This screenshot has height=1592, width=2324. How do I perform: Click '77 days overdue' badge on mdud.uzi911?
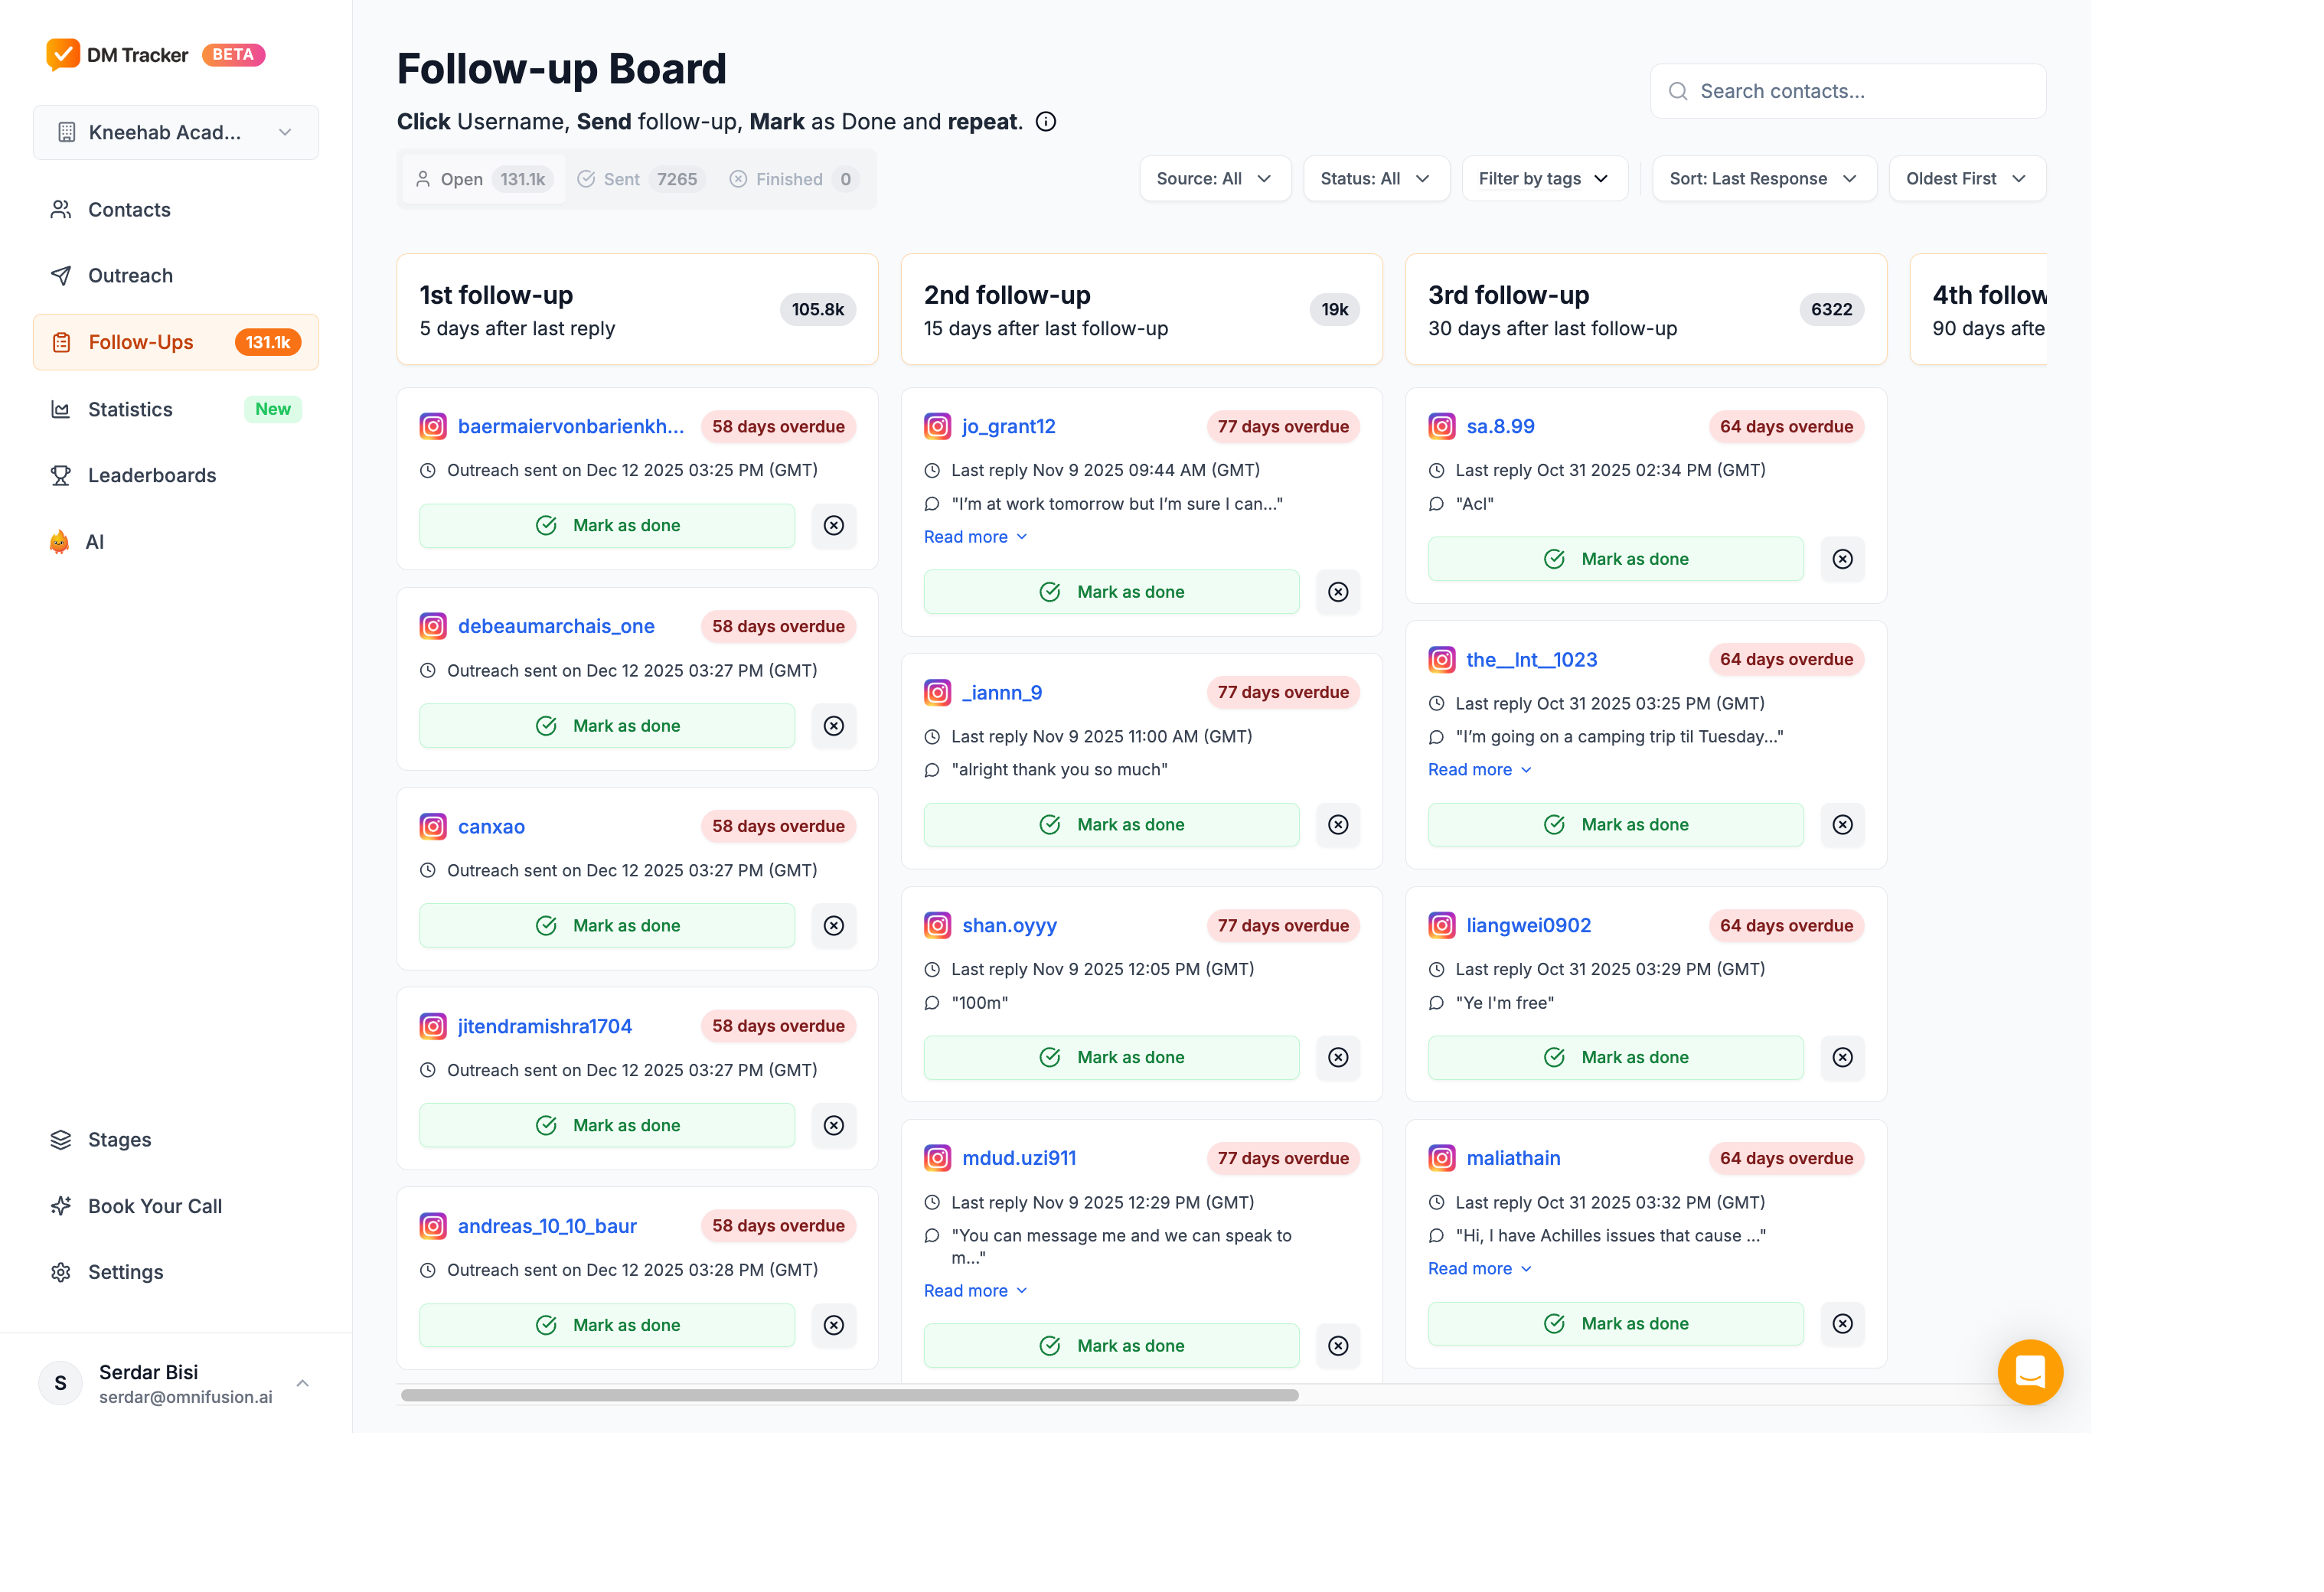tap(1282, 1159)
